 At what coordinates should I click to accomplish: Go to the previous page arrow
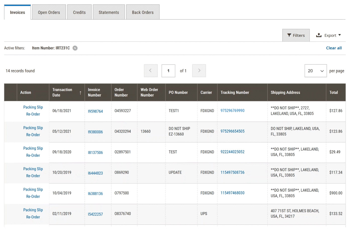(150, 71)
